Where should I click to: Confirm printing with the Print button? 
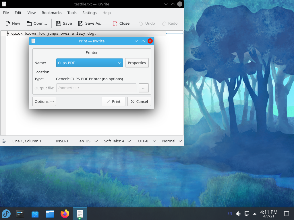[x=113, y=101]
